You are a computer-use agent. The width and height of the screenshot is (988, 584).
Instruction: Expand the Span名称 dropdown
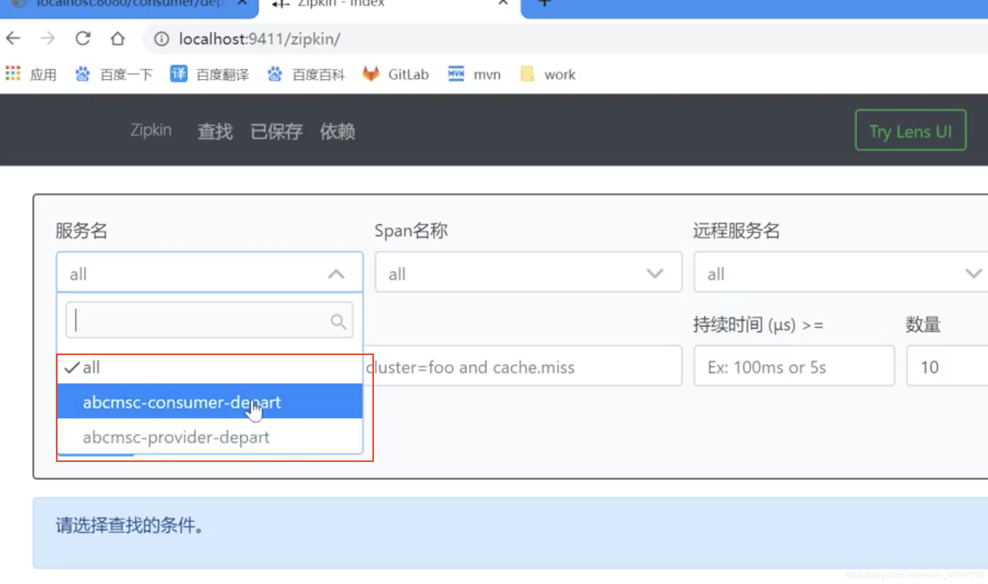pyautogui.click(x=528, y=273)
